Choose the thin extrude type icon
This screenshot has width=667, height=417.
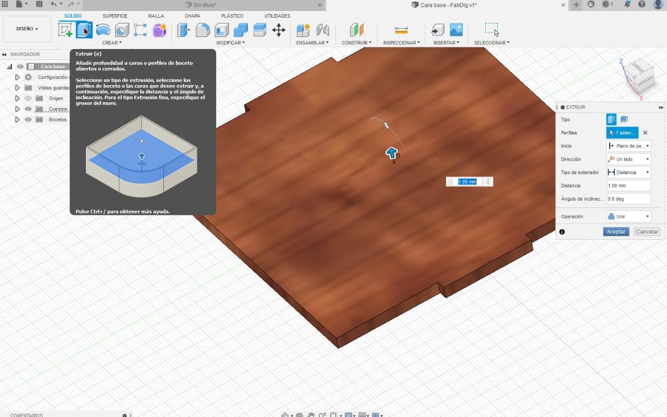point(624,119)
